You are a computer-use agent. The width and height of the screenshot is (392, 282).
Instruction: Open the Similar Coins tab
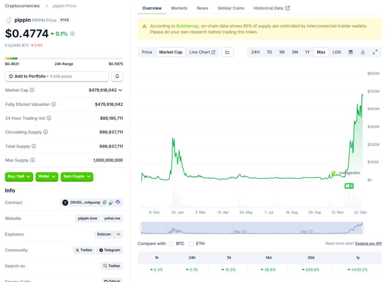[x=231, y=8]
